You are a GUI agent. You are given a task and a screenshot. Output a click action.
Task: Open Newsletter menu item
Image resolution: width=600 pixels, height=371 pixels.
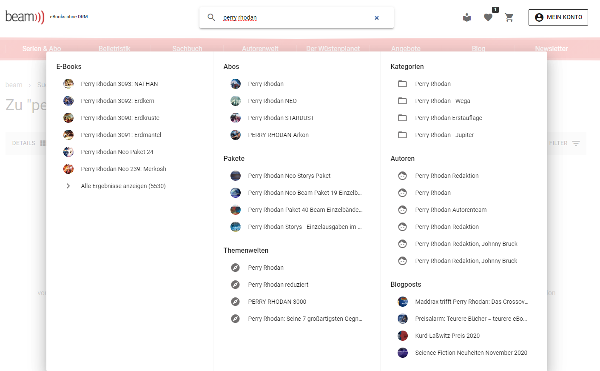[x=551, y=49]
